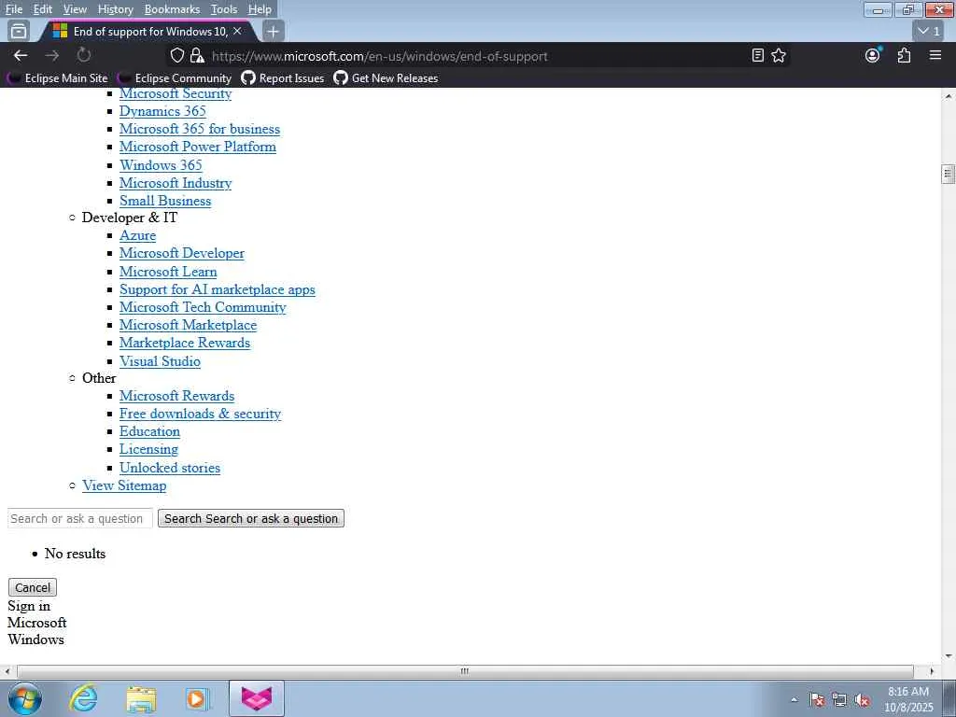Follow the Education link
Image resolution: width=956 pixels, height=717 pixels.
pyautogui.click(x=150, y=431)
